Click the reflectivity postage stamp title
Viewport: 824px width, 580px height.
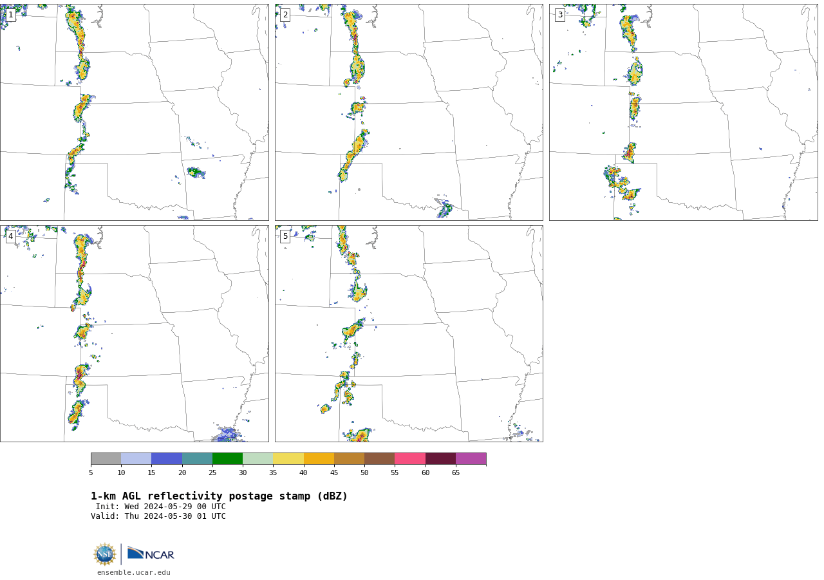[x=219, y=496]
